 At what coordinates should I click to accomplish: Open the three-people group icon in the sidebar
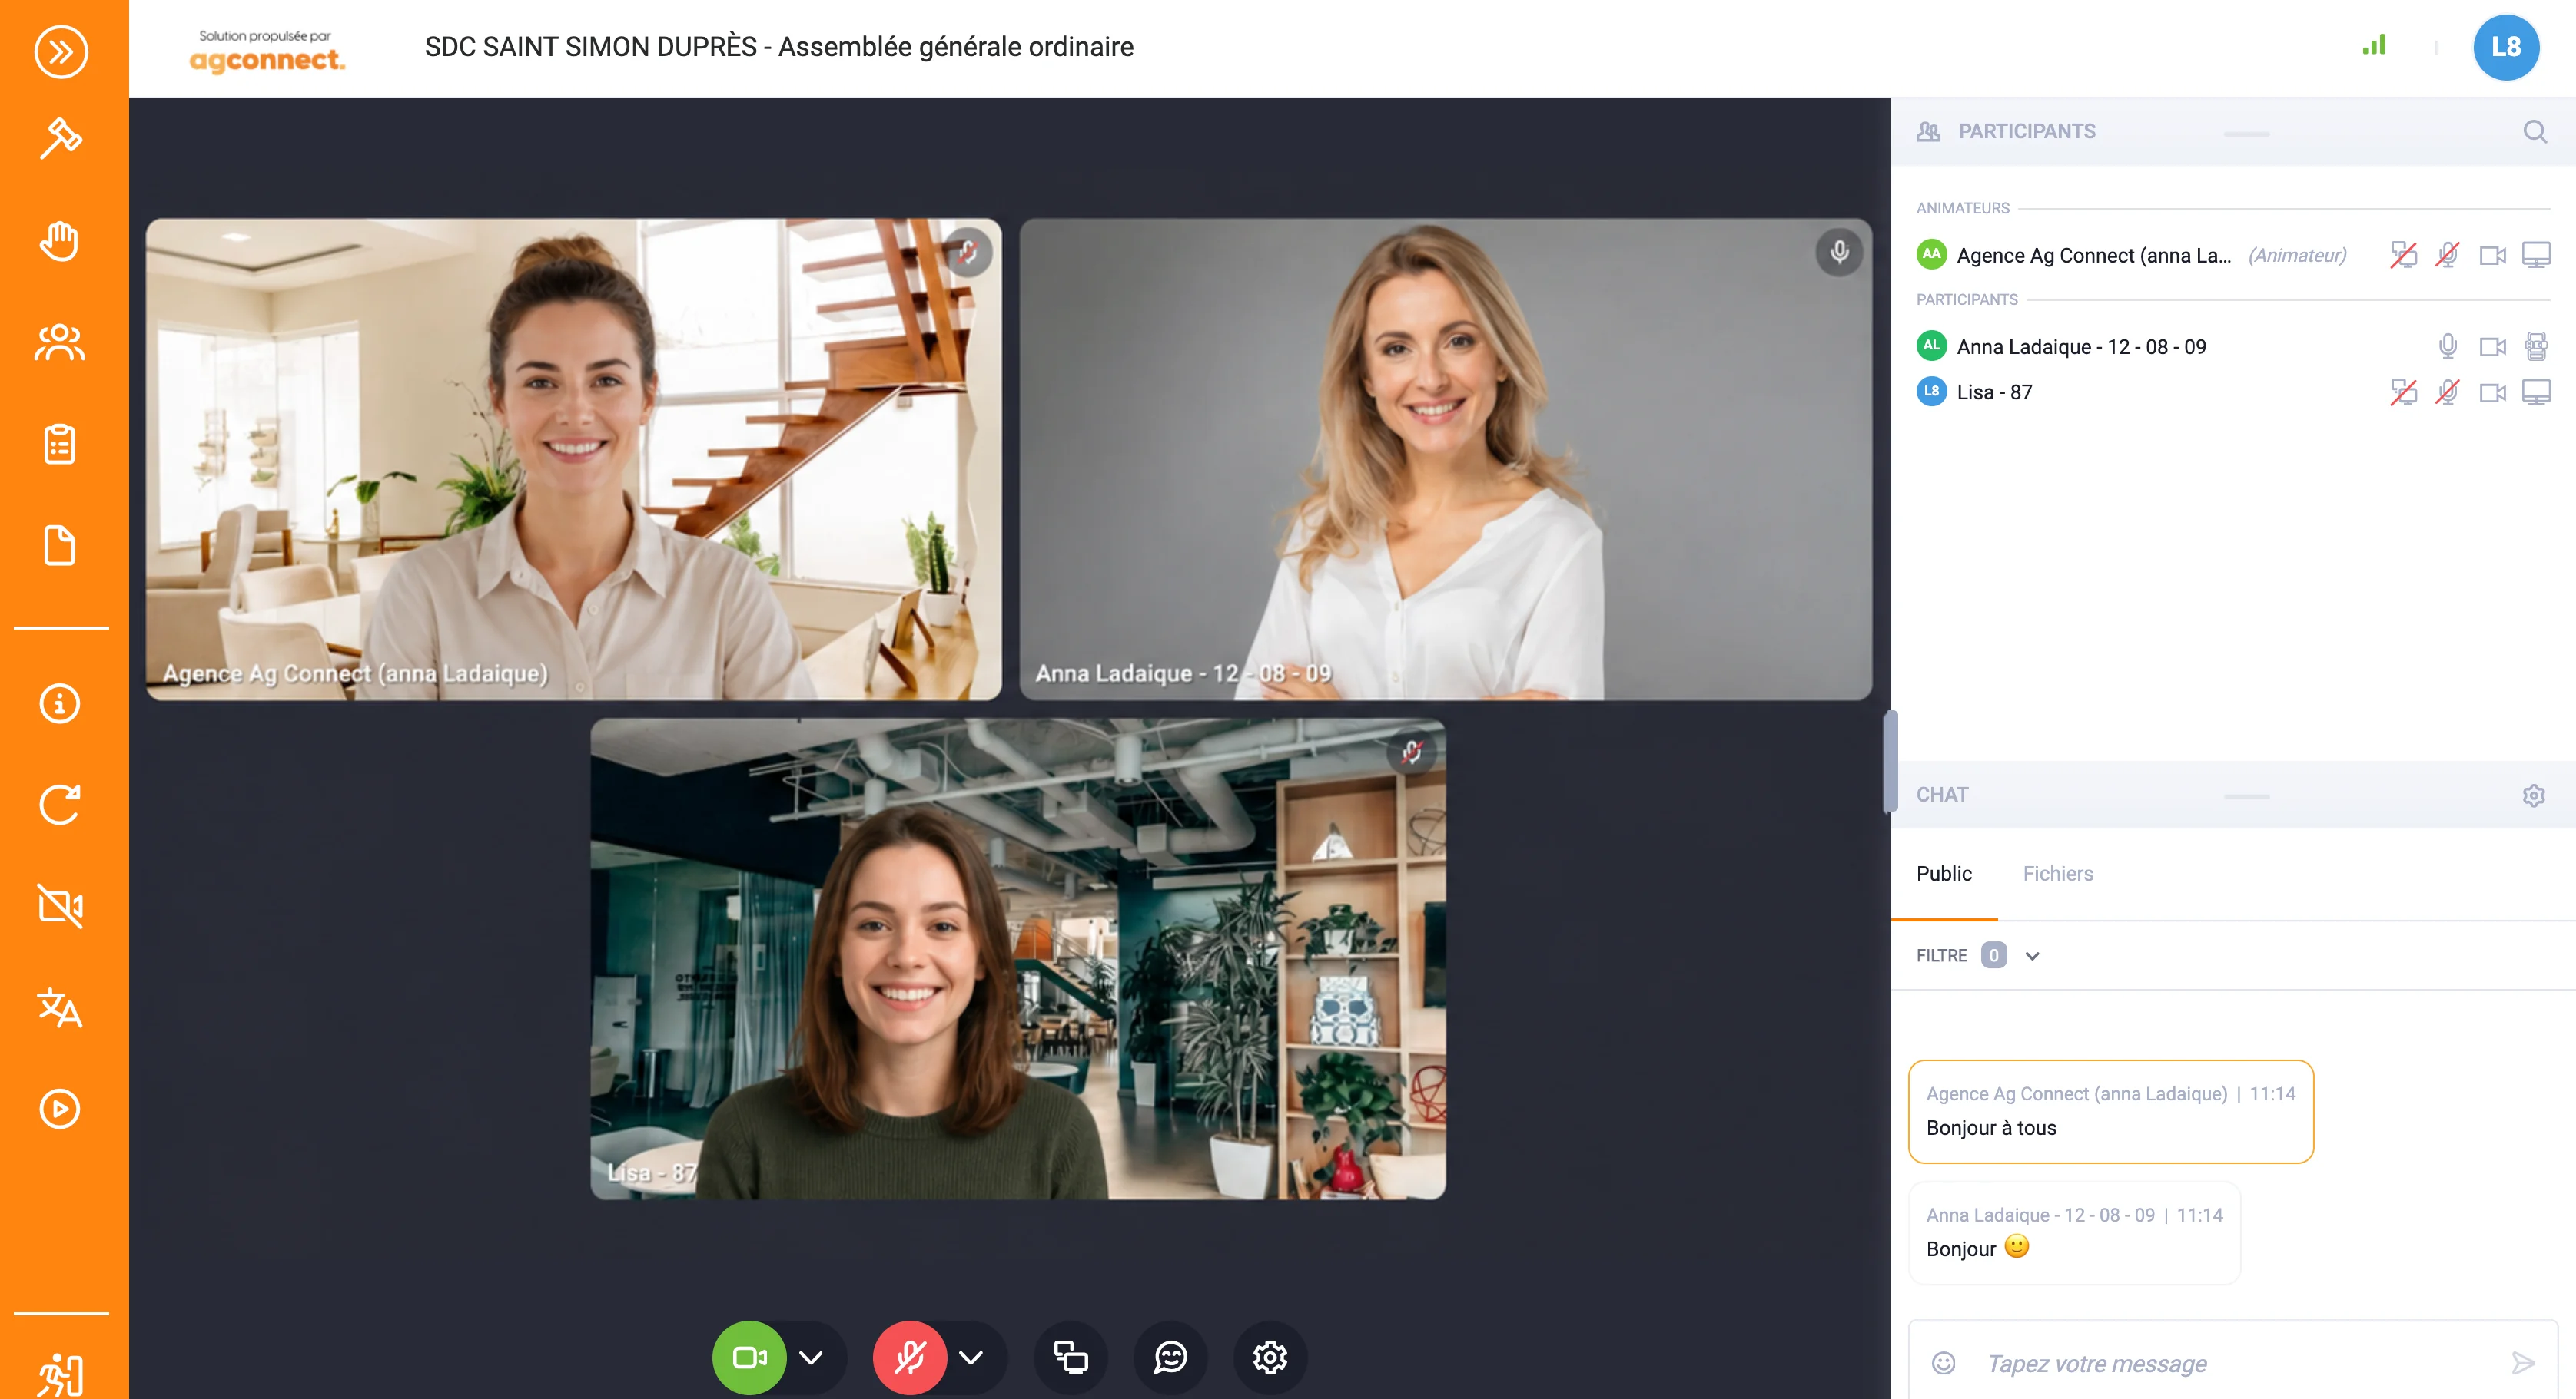(60, 342)
